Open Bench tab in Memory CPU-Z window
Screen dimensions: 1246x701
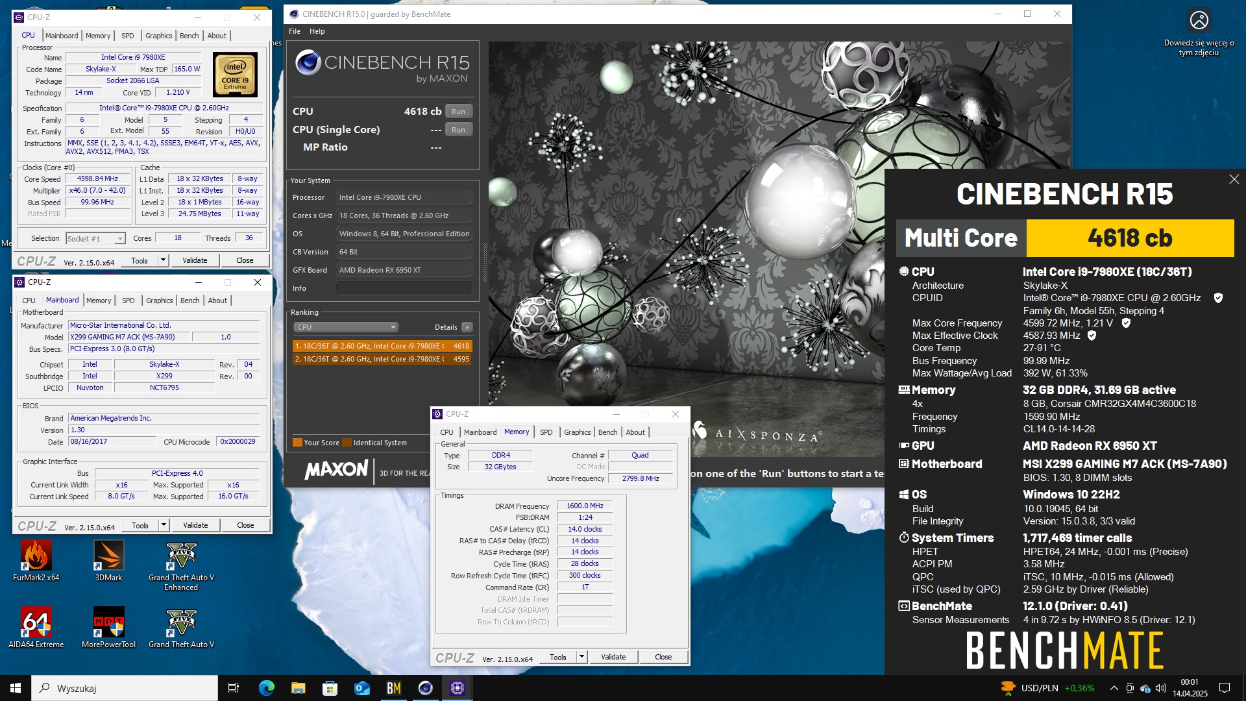click(x=608, y=432)
